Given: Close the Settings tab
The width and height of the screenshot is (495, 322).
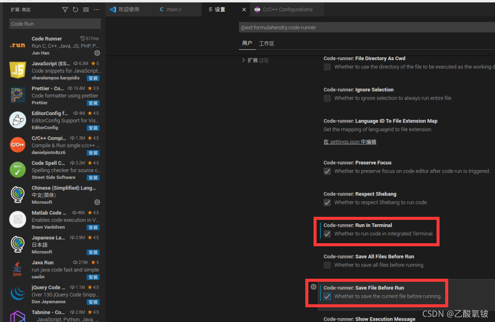Looking at the screenshot, I should (x=244, y=10).
